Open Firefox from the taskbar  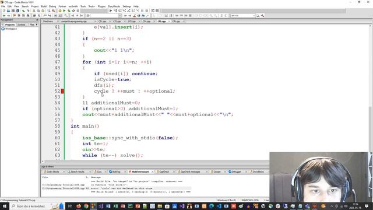[x=79, y=206]
